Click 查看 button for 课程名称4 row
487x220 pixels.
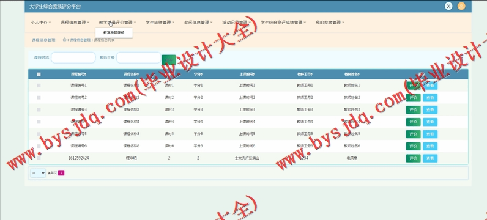[430, 122]
